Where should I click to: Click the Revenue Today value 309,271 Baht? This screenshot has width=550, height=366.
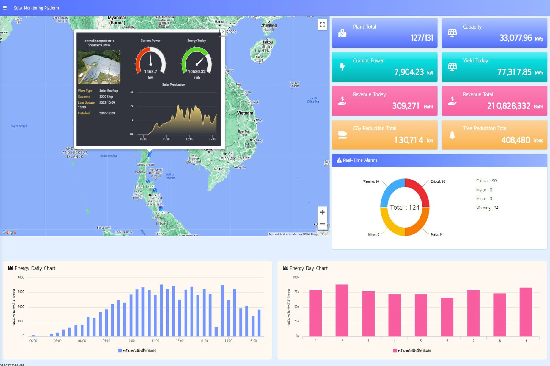tap(413, 106)
